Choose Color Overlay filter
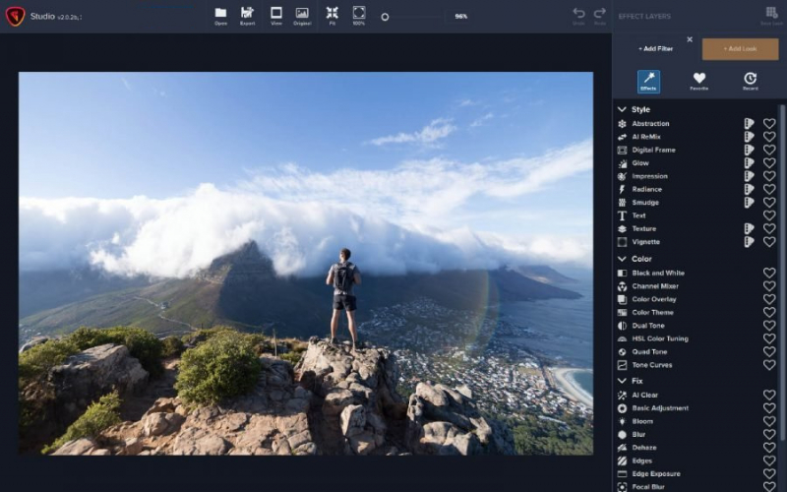The height and width of the screenshot is (492, 787). pyautogui.click(x=654, y=299)
